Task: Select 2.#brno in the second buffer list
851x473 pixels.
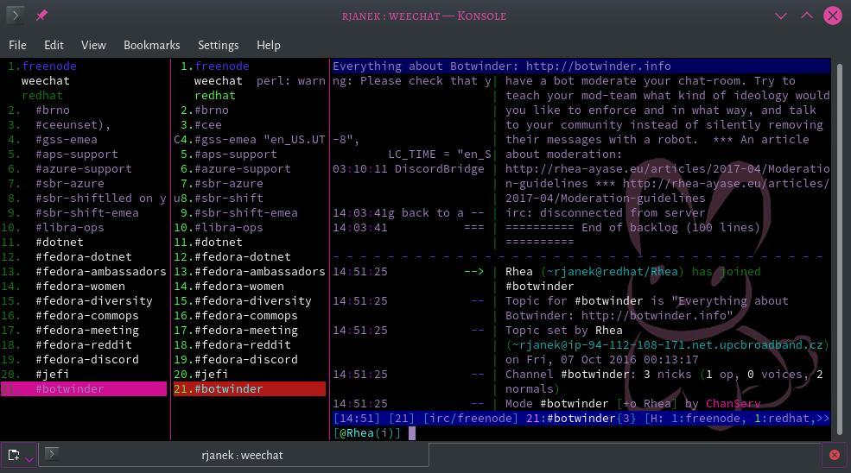Action: (x=205, y=110)
